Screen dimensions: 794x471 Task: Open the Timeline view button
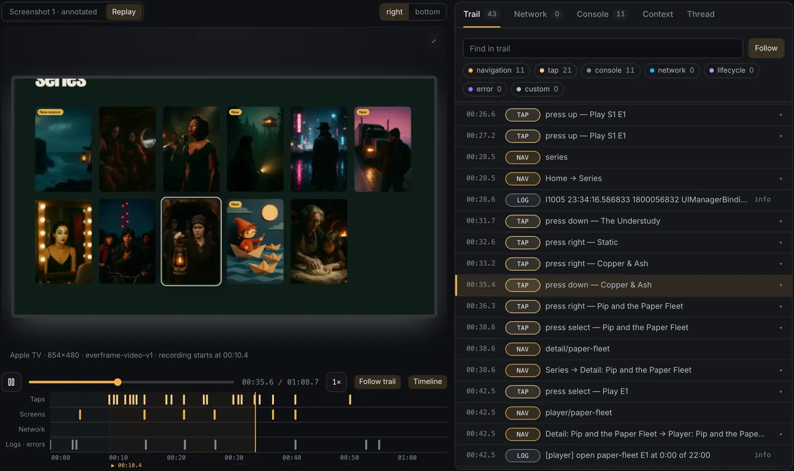pos(427,381)
